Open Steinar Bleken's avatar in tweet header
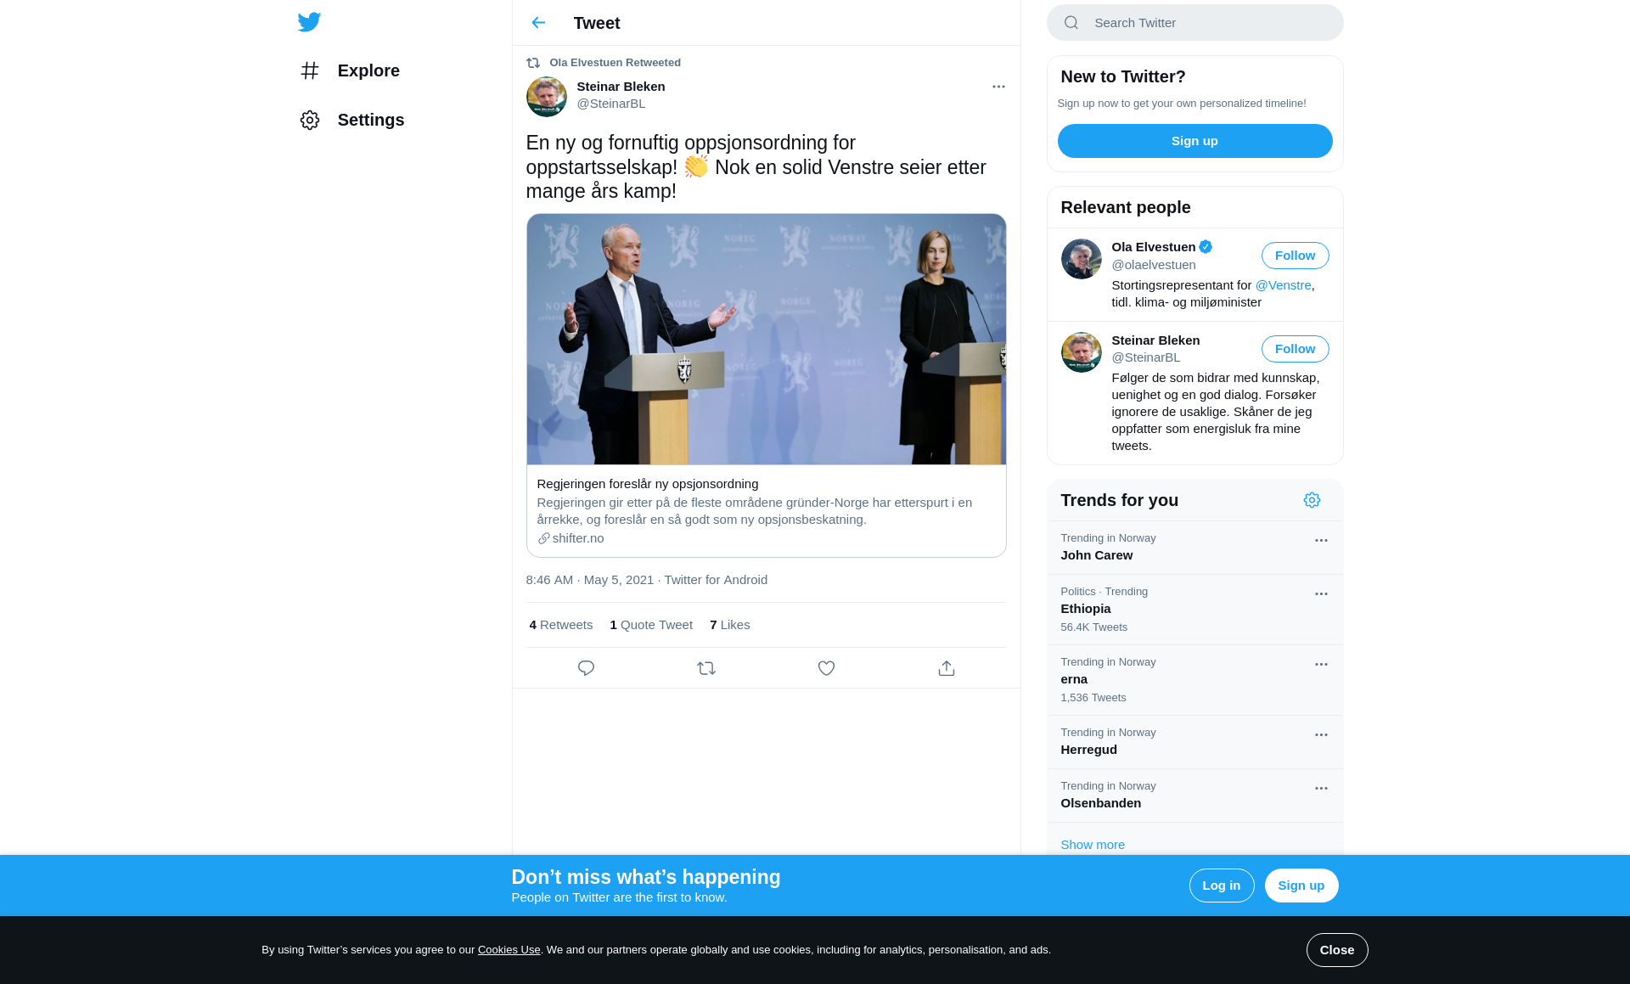The width and height of the screenshot is (1630, 984). [x=547, y=97]
